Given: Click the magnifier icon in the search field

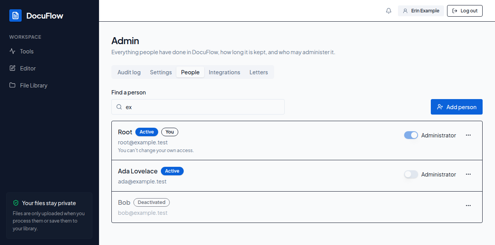Looking at the screenshot, I should [x=119, y=107].
